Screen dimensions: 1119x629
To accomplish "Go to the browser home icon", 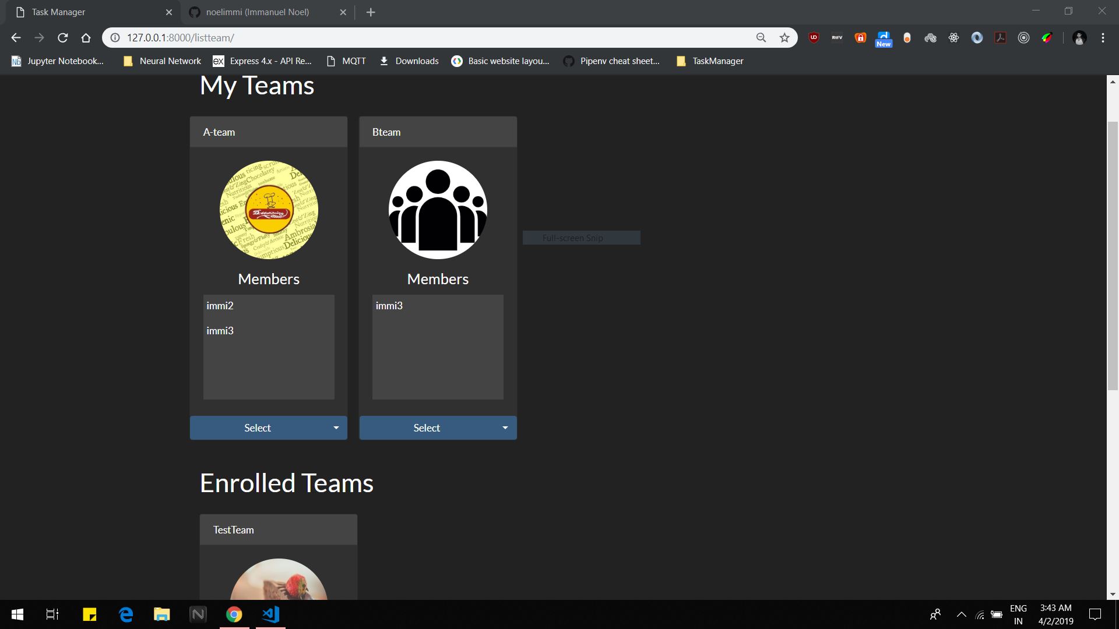I will tap(86, 38).
